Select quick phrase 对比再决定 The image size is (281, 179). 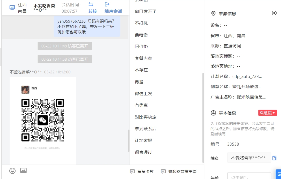[146, 117]
